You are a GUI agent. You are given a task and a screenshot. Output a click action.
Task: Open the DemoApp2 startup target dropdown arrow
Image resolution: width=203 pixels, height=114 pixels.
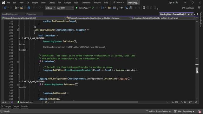tap(90, 8)
